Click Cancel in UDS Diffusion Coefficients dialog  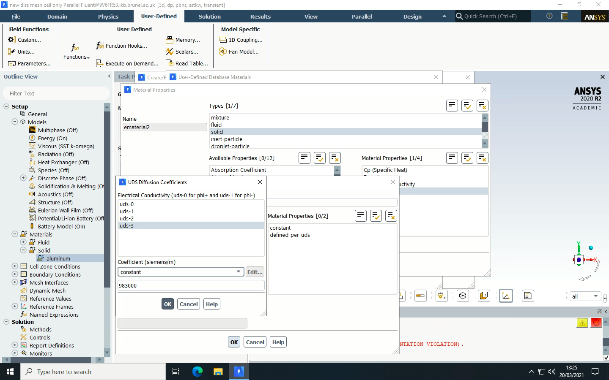tap(189, 304)
